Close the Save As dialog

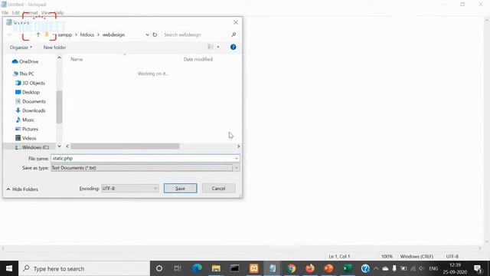pyautogui.click(x=236, y=22)
